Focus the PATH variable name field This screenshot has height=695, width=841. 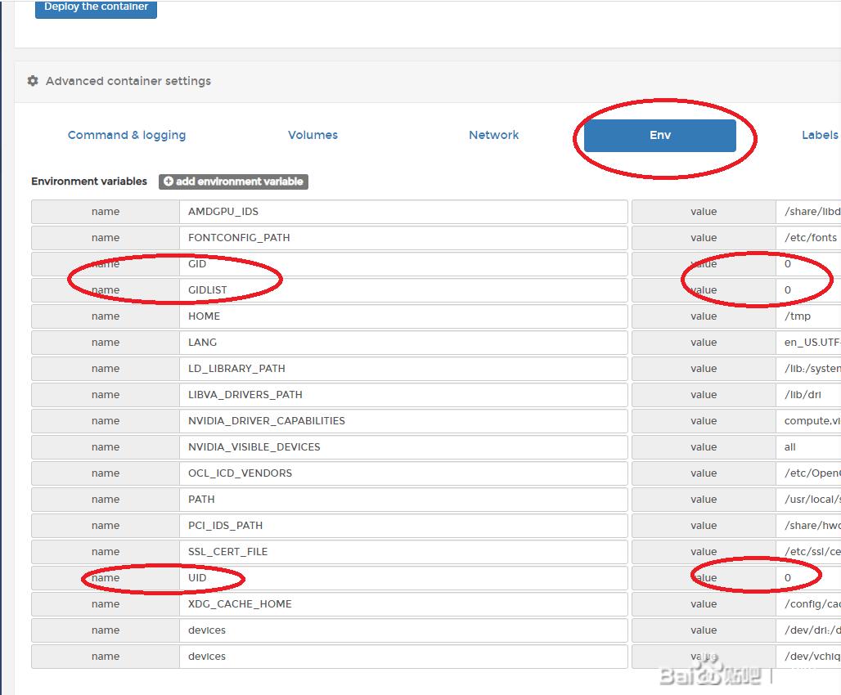pyautogui.click(x=403, y=500)
